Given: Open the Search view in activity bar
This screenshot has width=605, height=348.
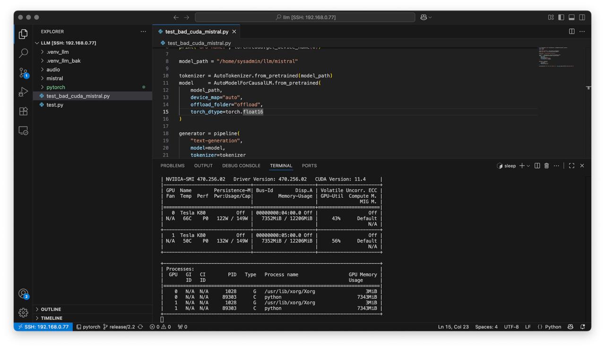Looking at the screenshot, I should tap(23, 53).
